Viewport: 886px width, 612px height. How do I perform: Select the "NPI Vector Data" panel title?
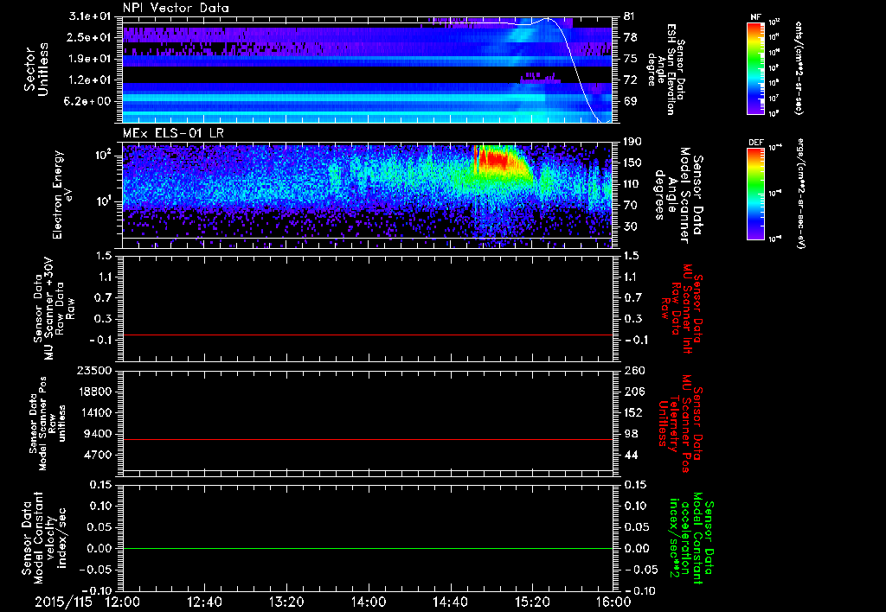[x=176, y=8]
